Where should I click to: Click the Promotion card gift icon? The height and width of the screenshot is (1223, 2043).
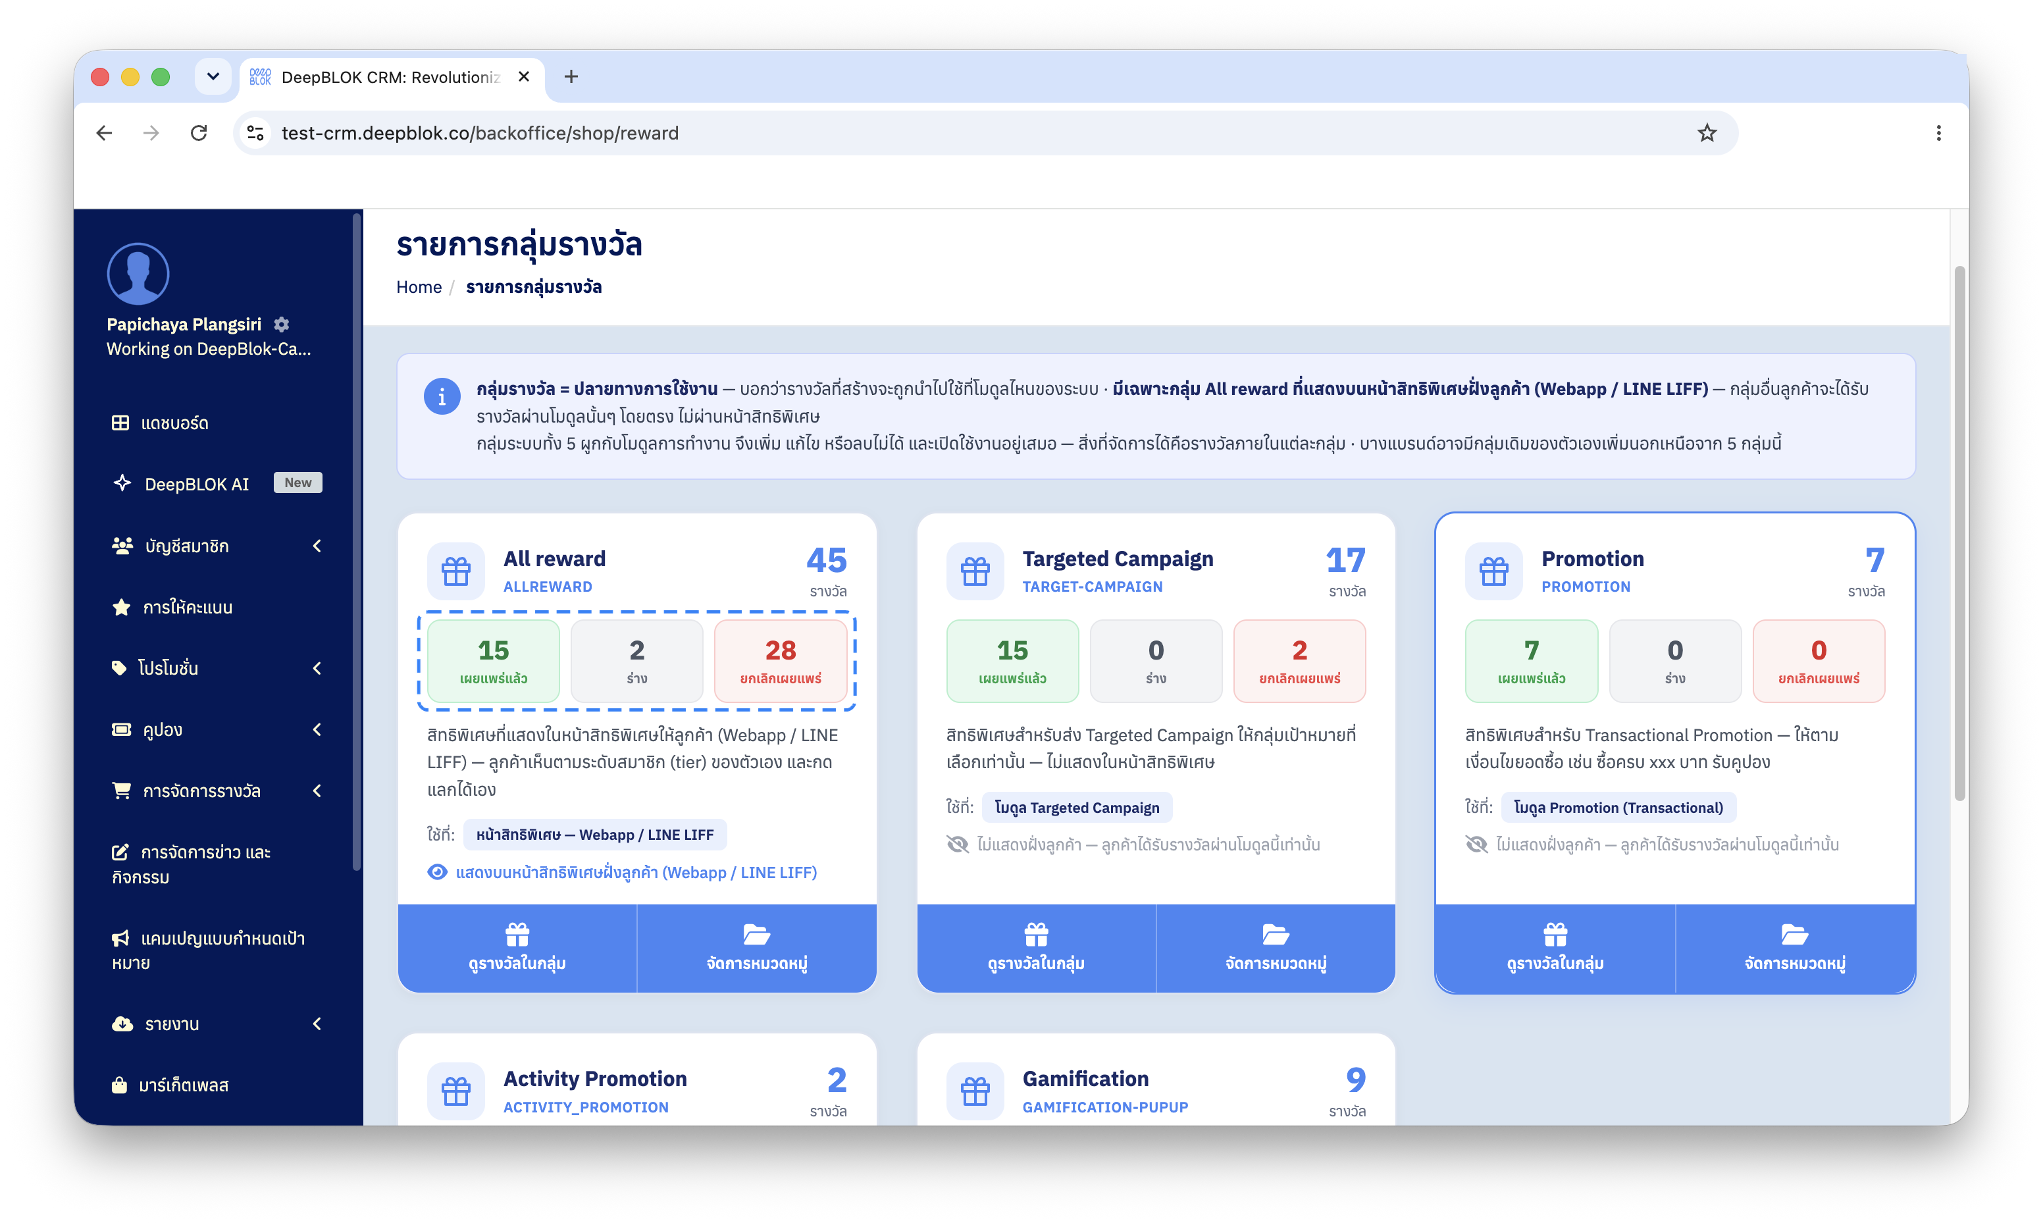1493,571
